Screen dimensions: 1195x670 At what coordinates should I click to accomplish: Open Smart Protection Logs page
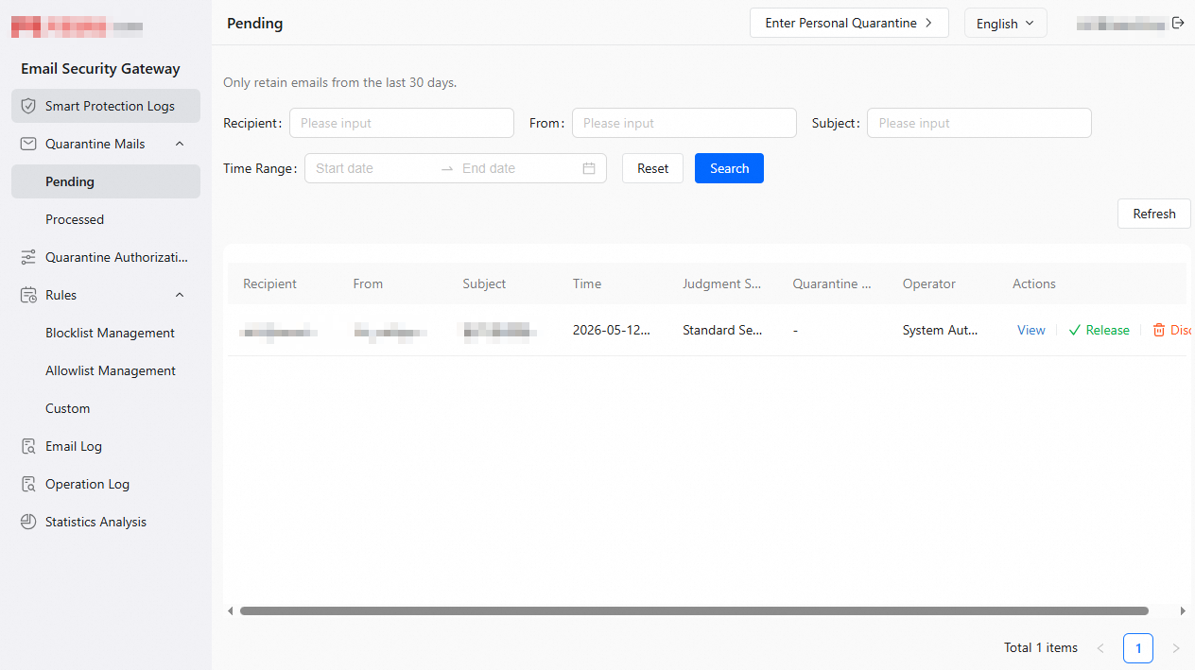[x=106, y=106]
